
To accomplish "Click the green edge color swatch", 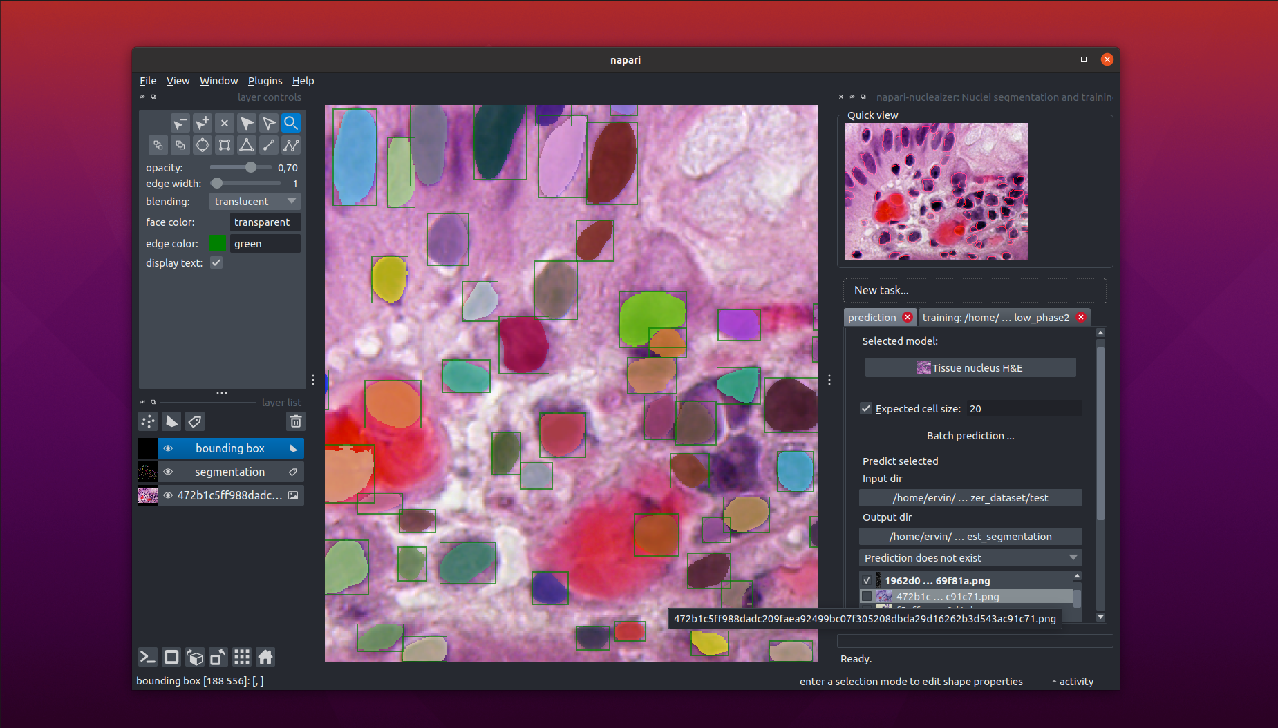I will pos(218,244).
